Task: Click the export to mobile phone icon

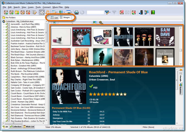Action: [x=141, y=12]
